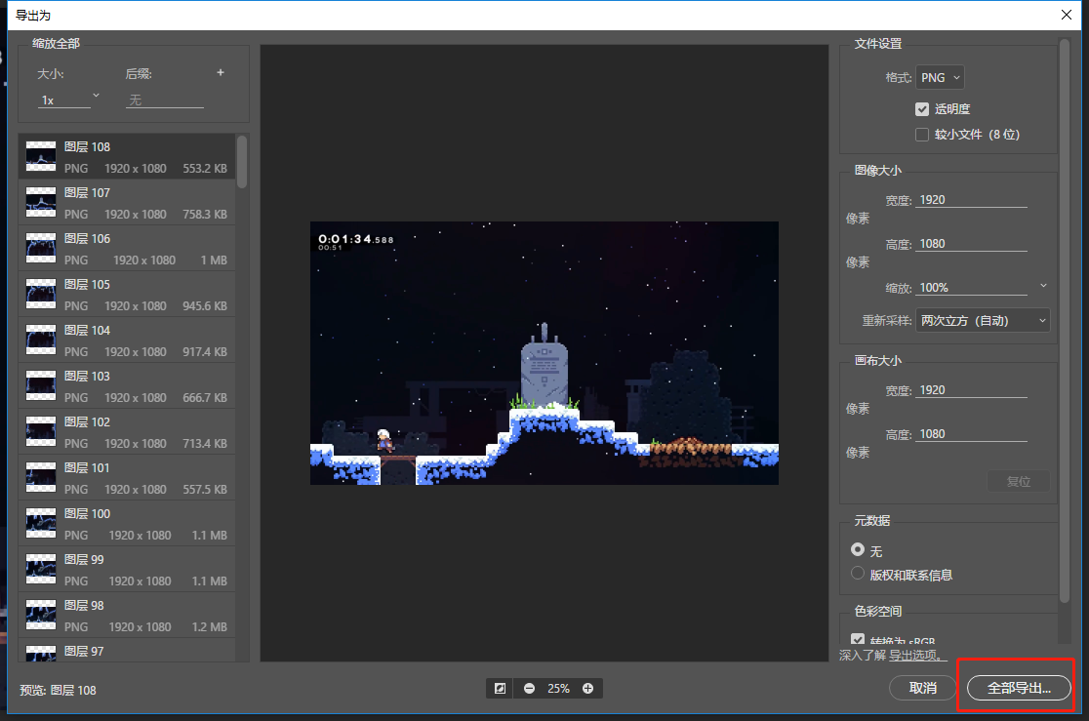The height and width of the screenshot is (721, 1089).
Task: Select 版权和联系信息 radio button
Action: (x=858, y=574)
